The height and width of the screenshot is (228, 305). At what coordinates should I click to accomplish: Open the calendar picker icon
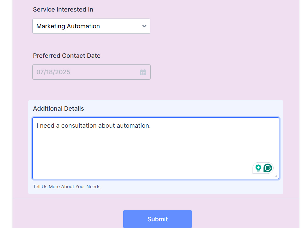click(143, 72)
